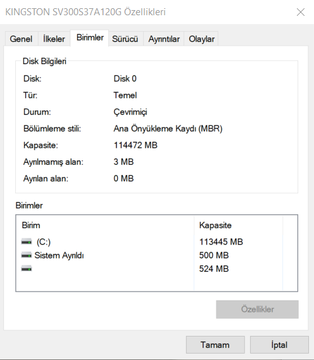Click the disabled Özellikler button
The height and width of the screenshot is (360, 314).
tap(257, 309)
